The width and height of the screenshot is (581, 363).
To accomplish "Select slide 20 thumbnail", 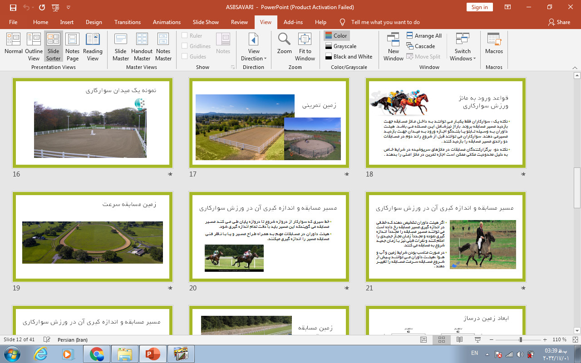I will tap(269, 237).
